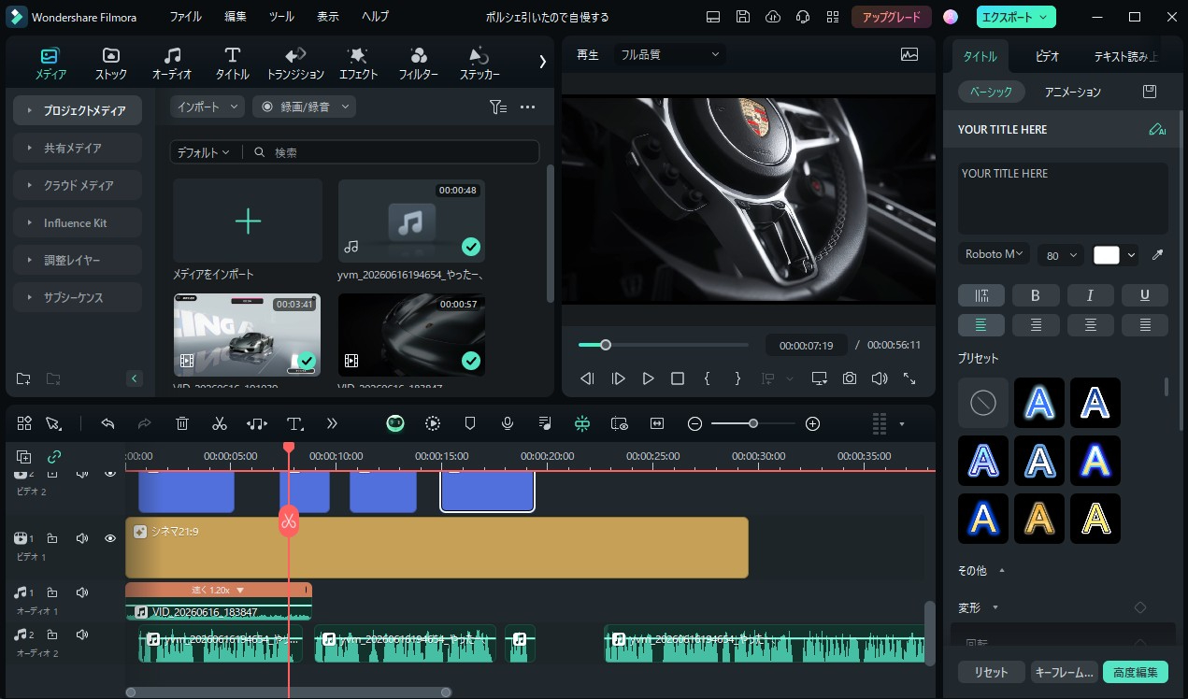
Task: Toggle bold text formatting
Action: pyautogui.click(x=1036, y=295)
